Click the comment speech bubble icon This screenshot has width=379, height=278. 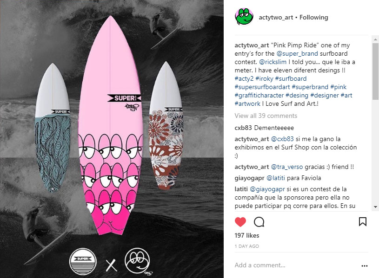click(x=259, y=222)
